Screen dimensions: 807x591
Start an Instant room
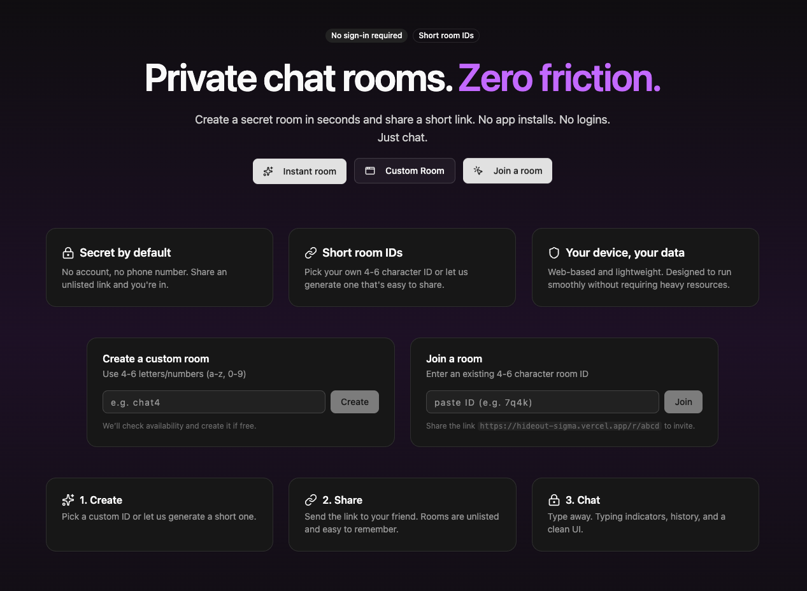[x=299, y=171]
